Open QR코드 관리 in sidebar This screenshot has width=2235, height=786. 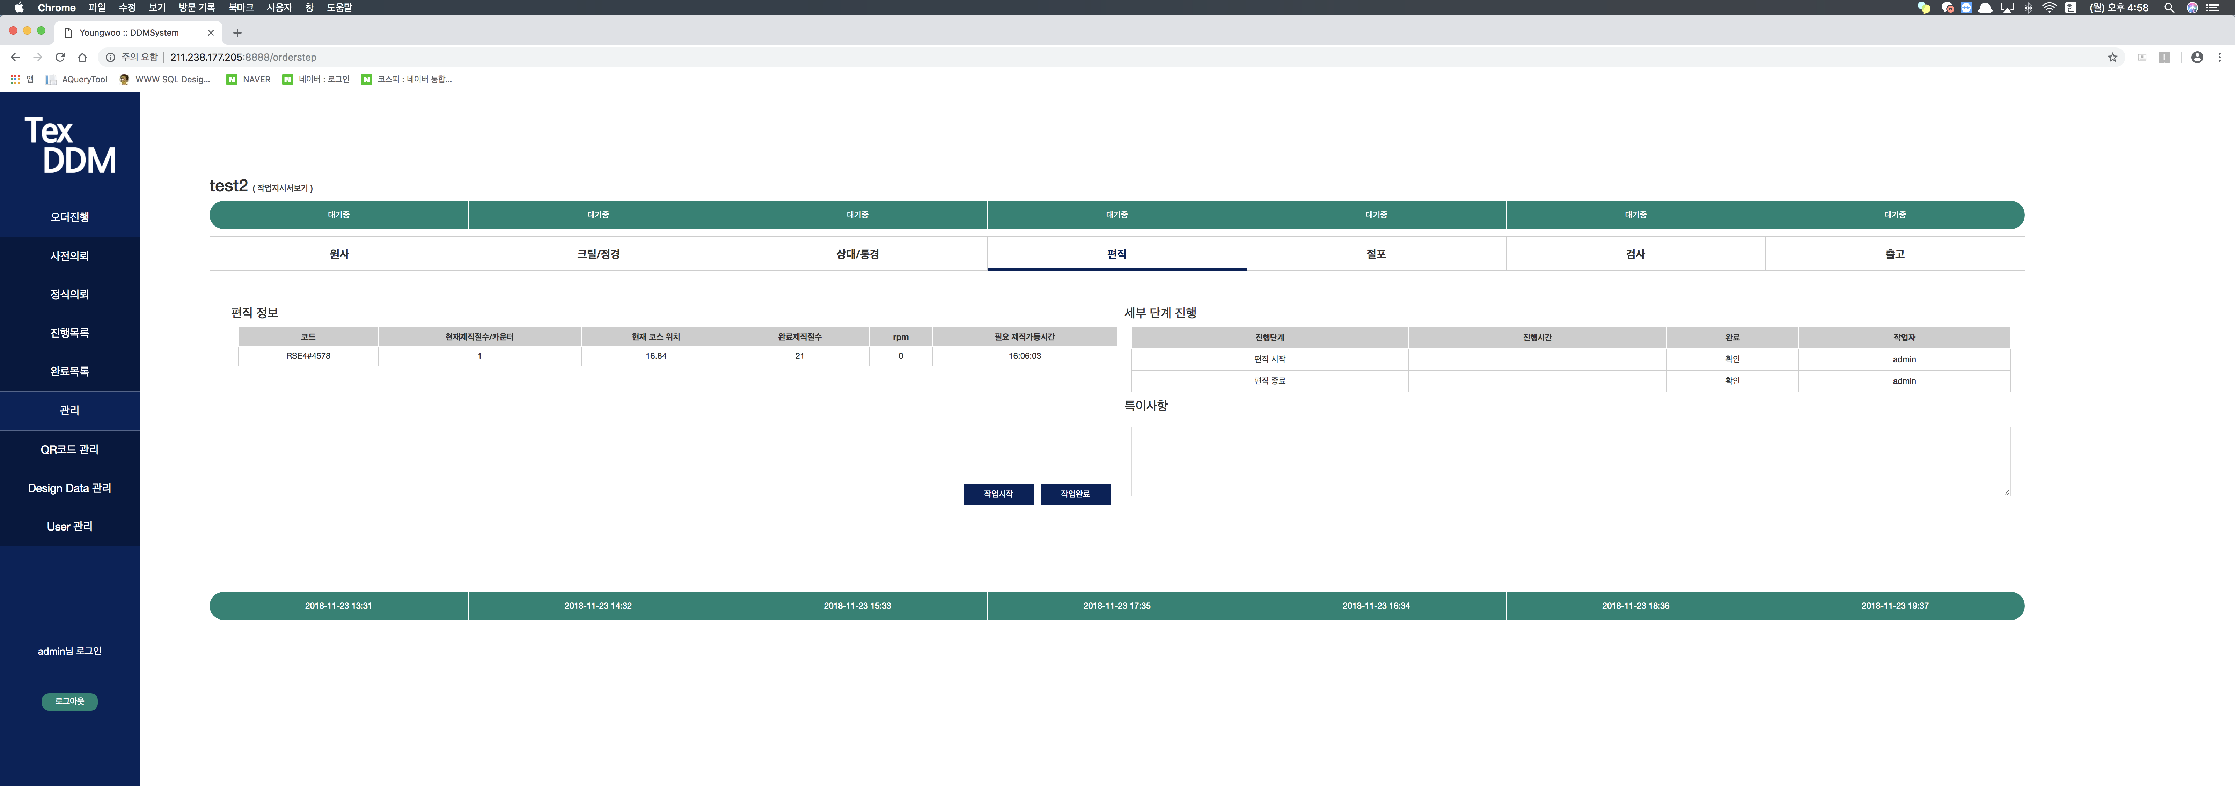point(69,450)
